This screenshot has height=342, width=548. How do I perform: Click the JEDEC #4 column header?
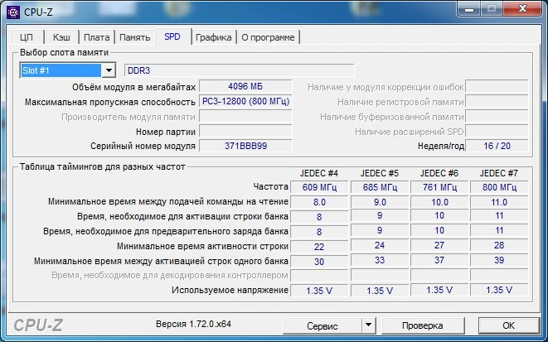(319, 173)
